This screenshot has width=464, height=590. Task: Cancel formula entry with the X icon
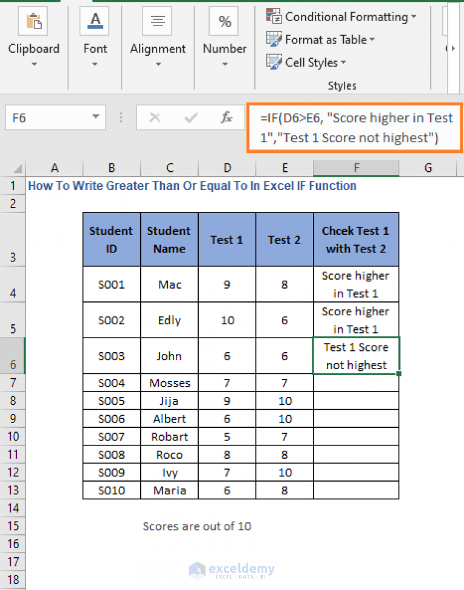pos(155,118)
